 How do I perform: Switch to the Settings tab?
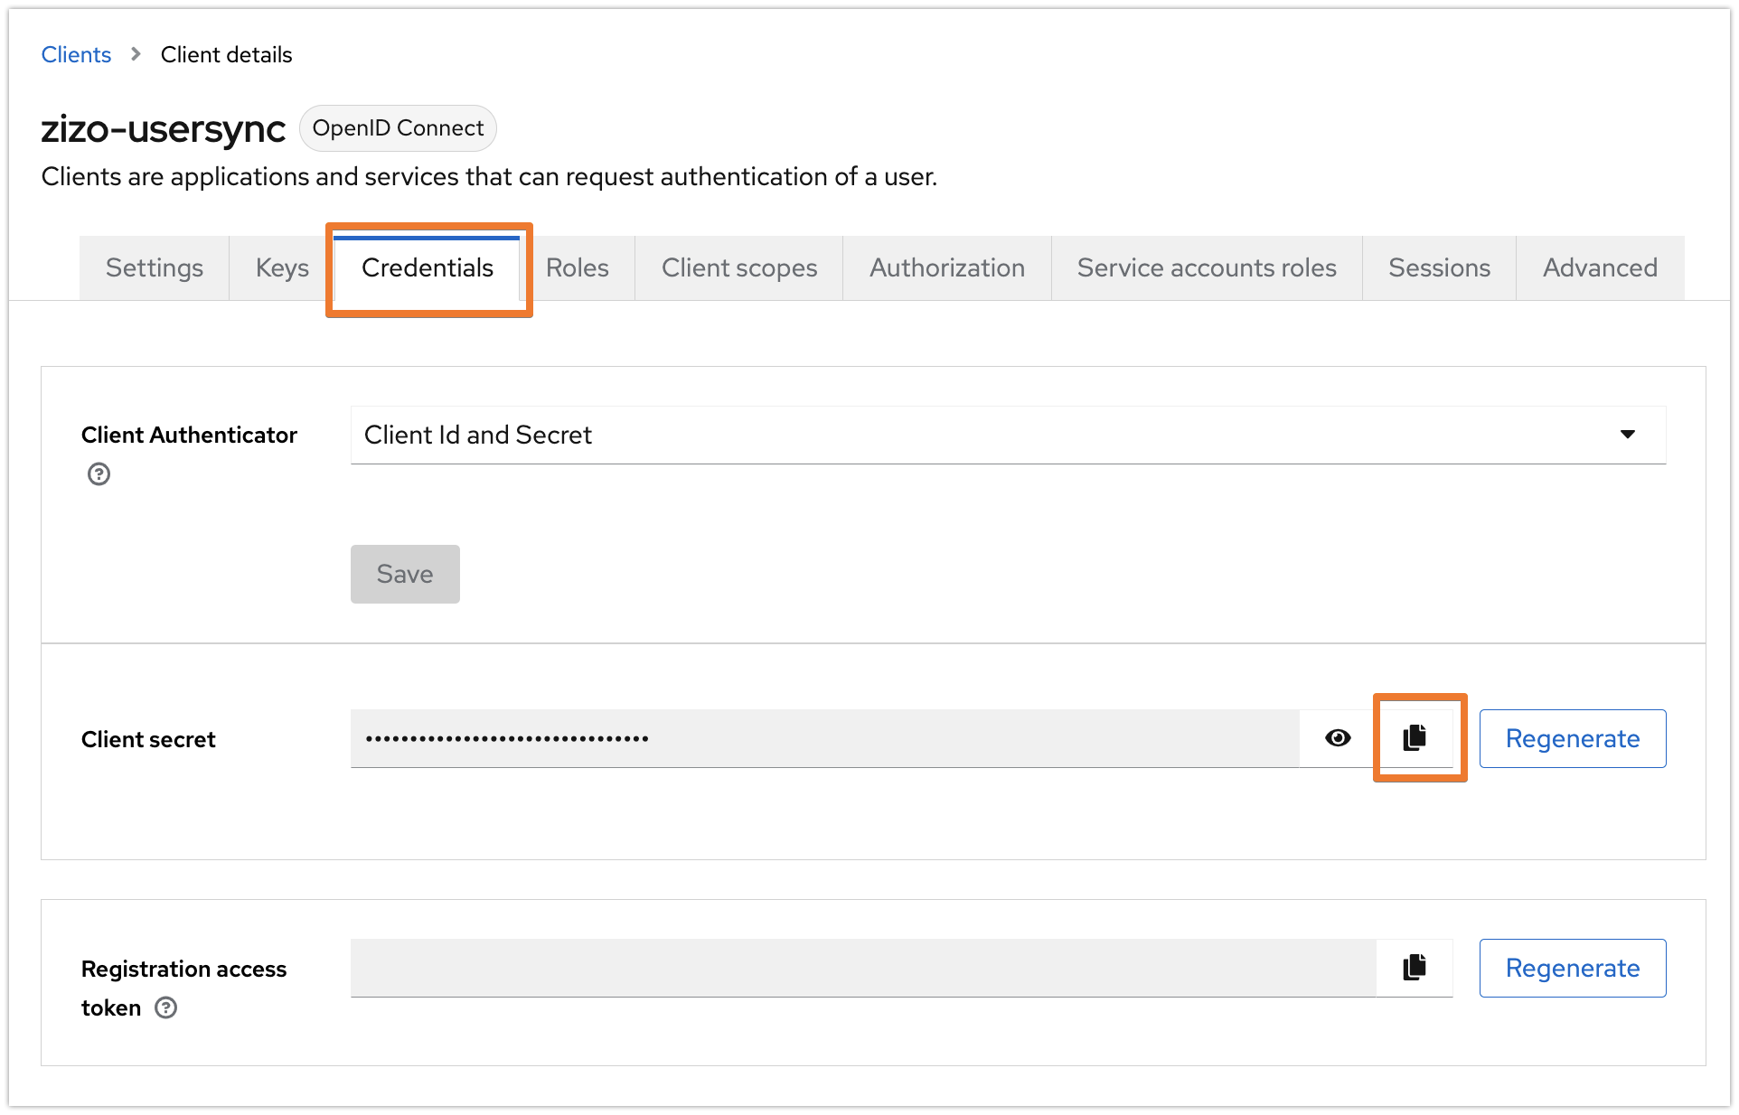pyautogui.click(x=155, y=267)
